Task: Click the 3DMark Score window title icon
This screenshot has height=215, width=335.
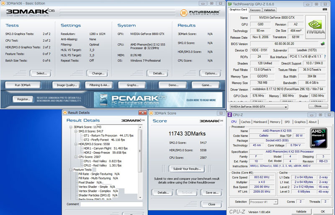Action: (151, 113)
